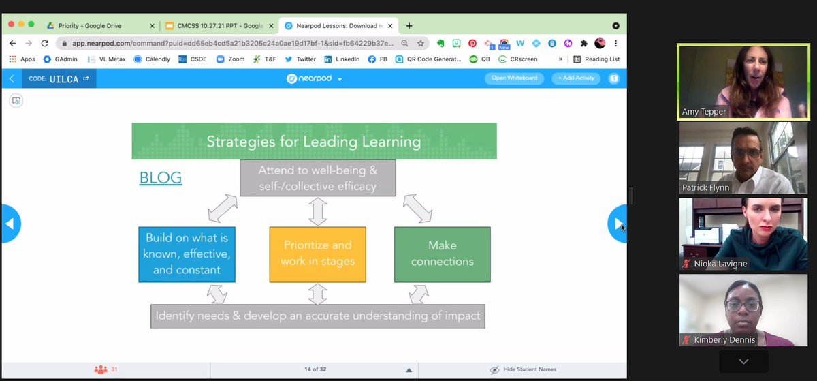Expand the slide list via the '14 of 32' triangle
817x381 pixels.
(408, 370)
